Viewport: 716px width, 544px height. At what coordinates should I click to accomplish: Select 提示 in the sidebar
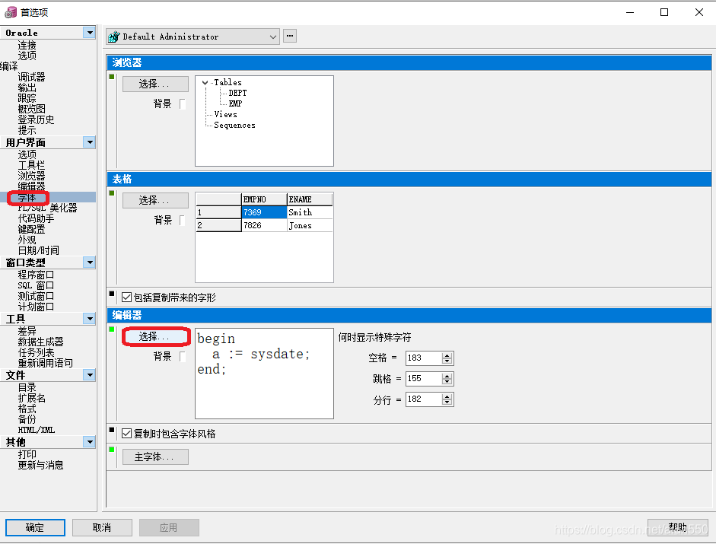click(27, 130)
